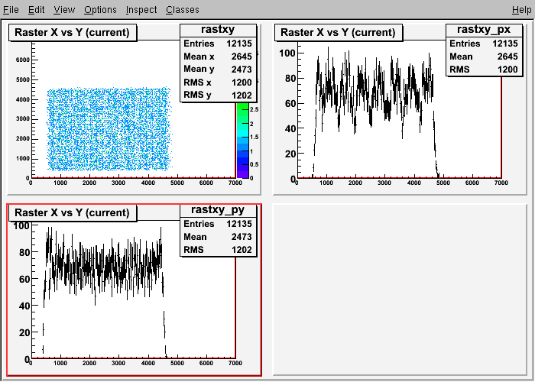
Task: Click the color palette scale of the 2D histogram
Action: click(242, 140)
